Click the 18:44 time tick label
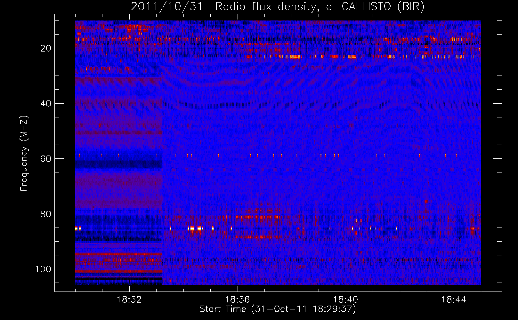 454,300
